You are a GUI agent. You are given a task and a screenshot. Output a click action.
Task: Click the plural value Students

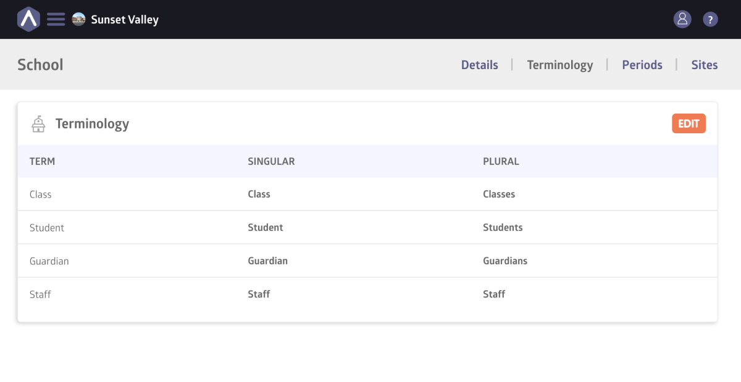(x=503, y=228)
